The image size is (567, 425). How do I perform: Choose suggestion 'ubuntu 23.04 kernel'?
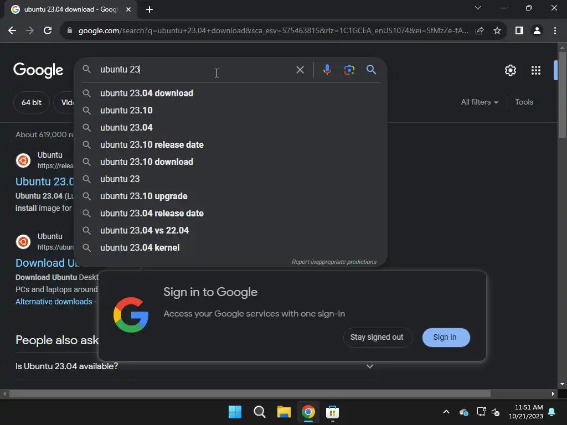pos(230,247)
